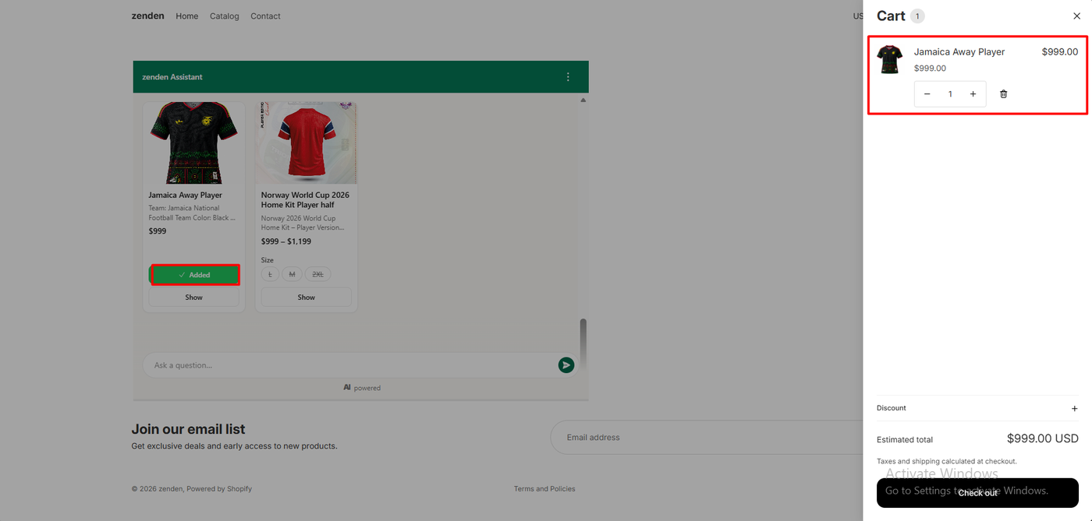Click the send message arrow icon

click(566, 365)
